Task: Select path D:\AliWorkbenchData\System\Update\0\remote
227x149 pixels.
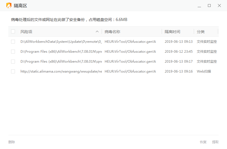Action: 61,42
